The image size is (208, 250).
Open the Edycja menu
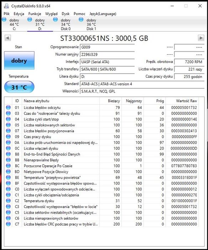coord(19,14)
